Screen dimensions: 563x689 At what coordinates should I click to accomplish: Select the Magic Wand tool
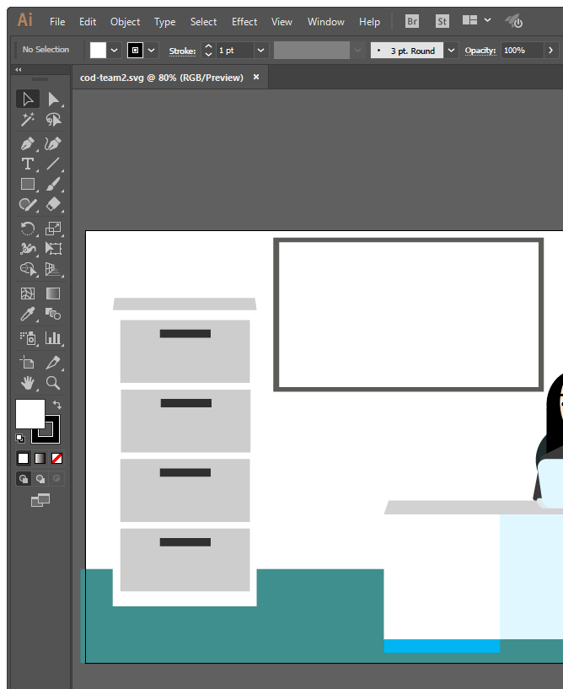coord(28,121)
